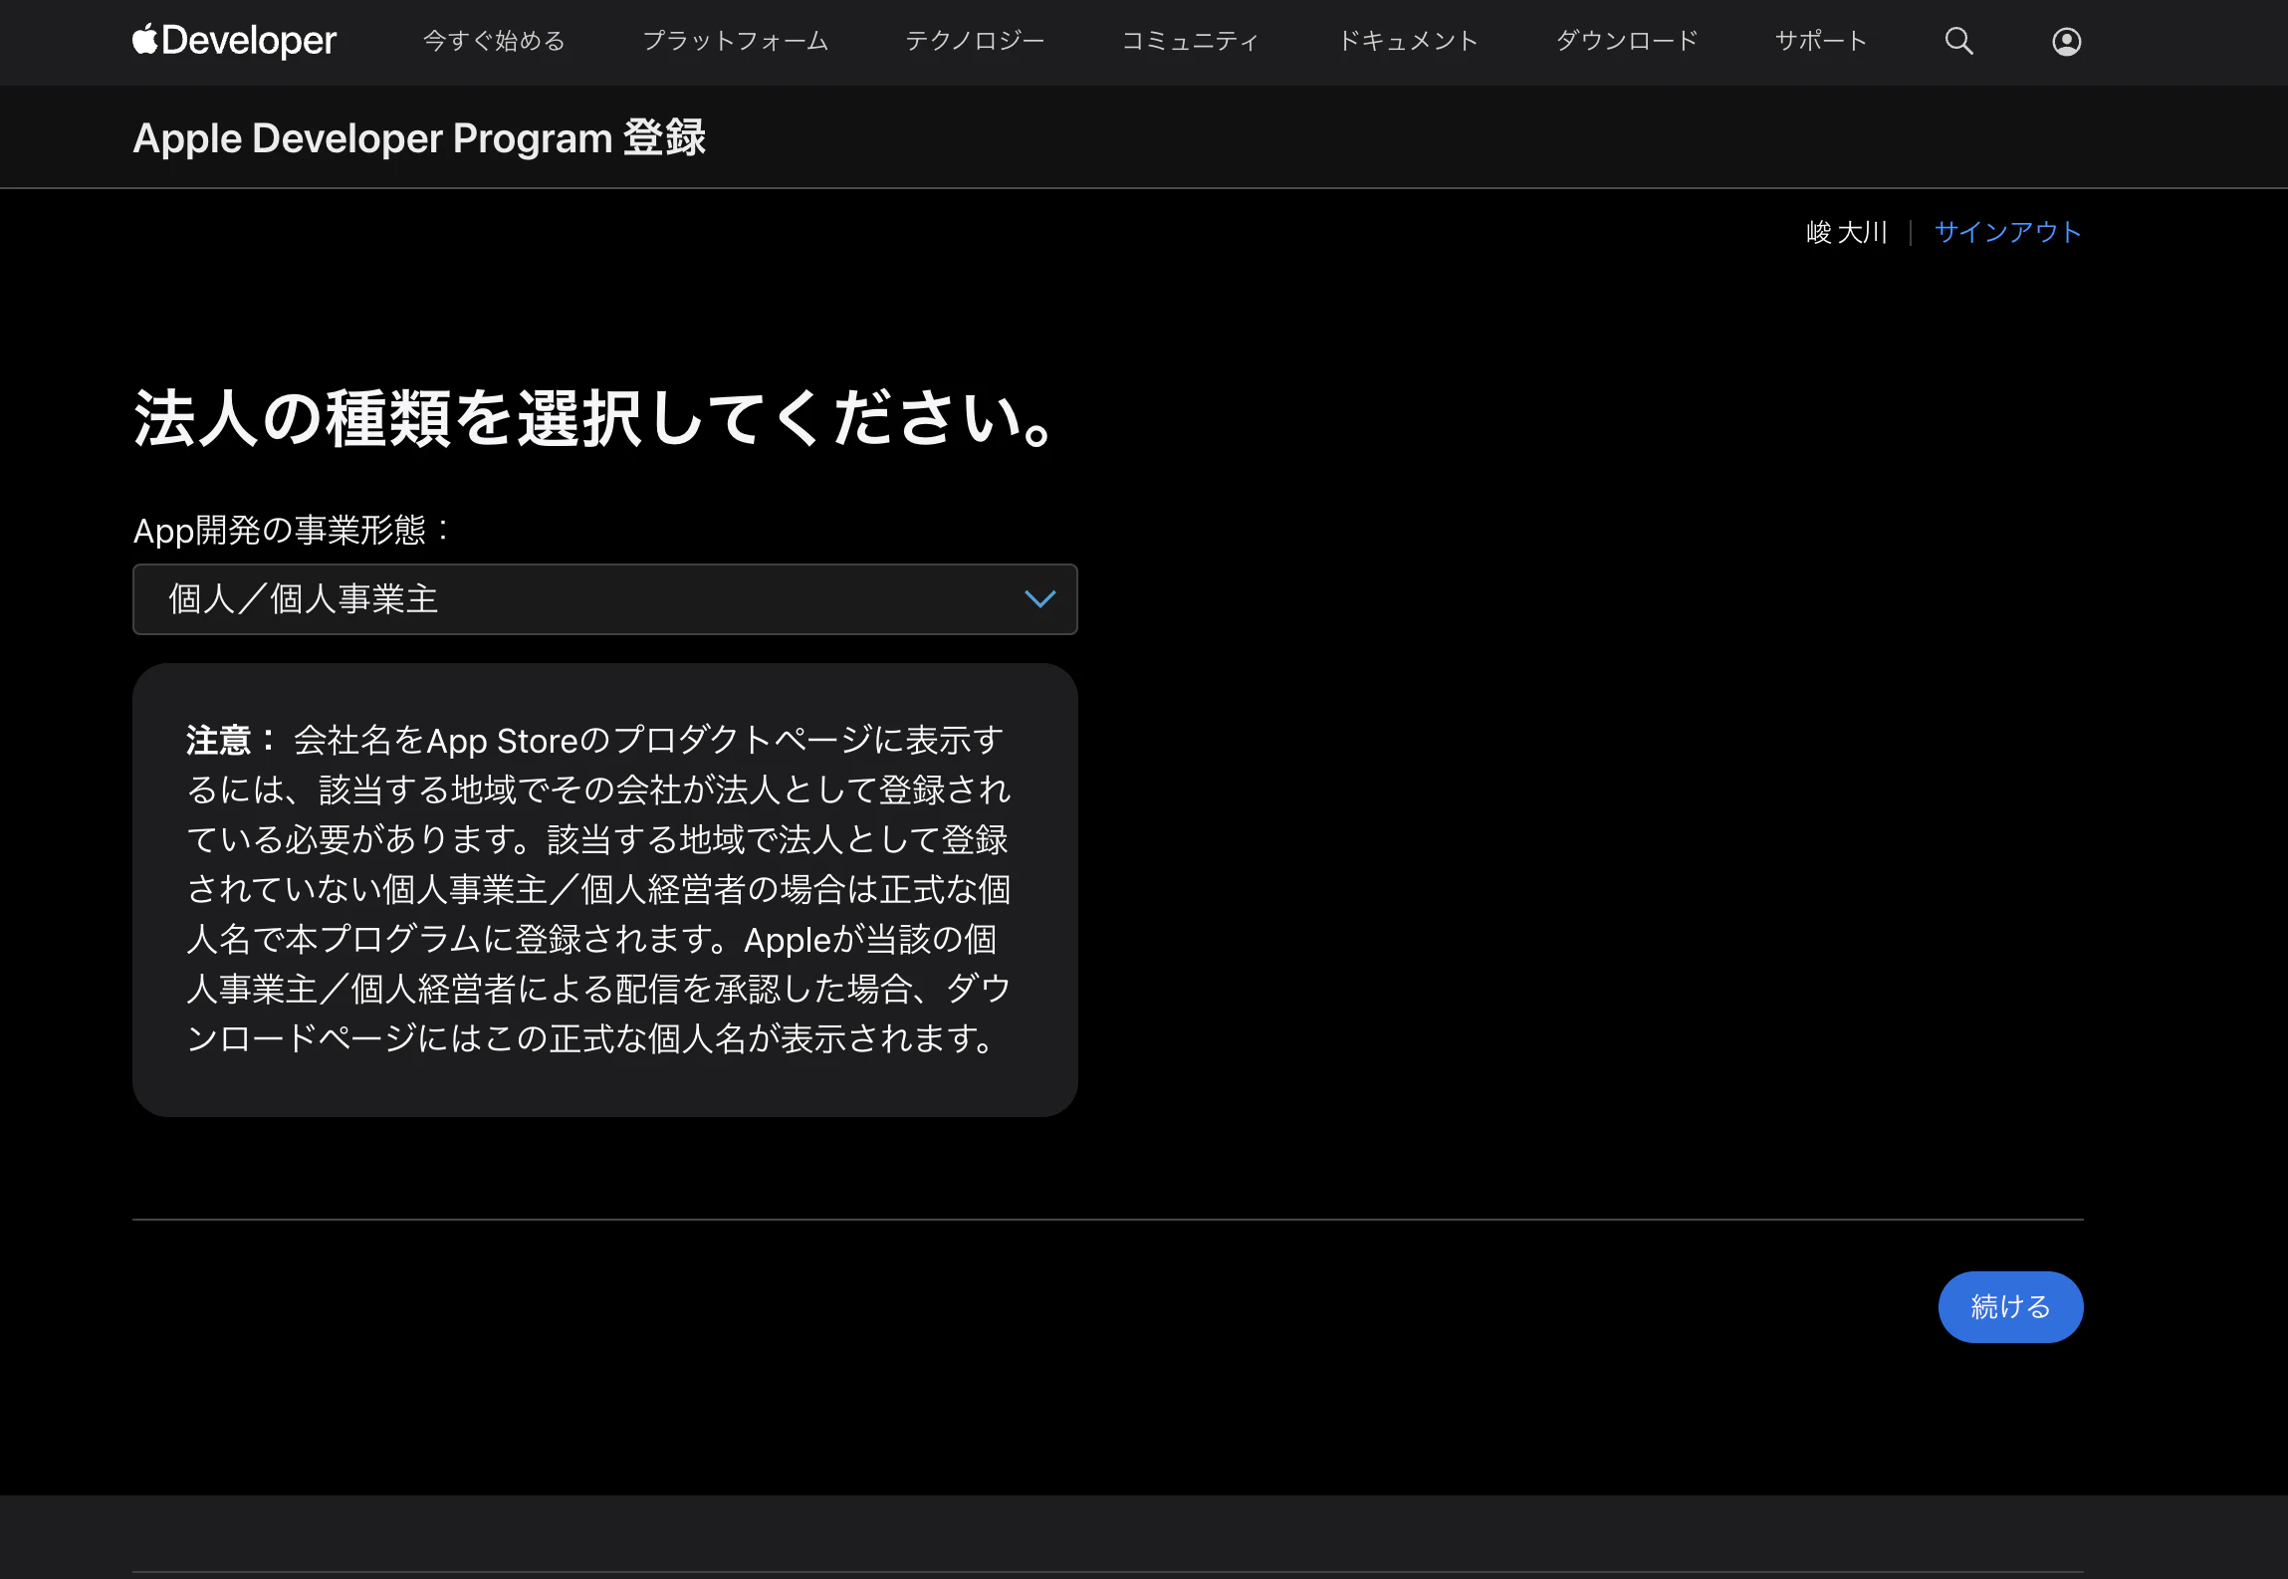Image resolution: width=2288 pixels, height=1579 pixels.
Task: Open the App開発の事業形態 dropdown
Action: 605,599
